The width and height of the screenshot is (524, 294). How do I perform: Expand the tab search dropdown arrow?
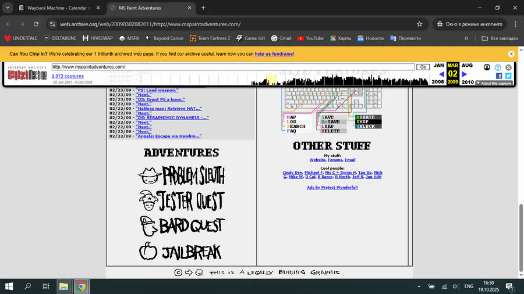pyautogui.click(x=8, y=8)
